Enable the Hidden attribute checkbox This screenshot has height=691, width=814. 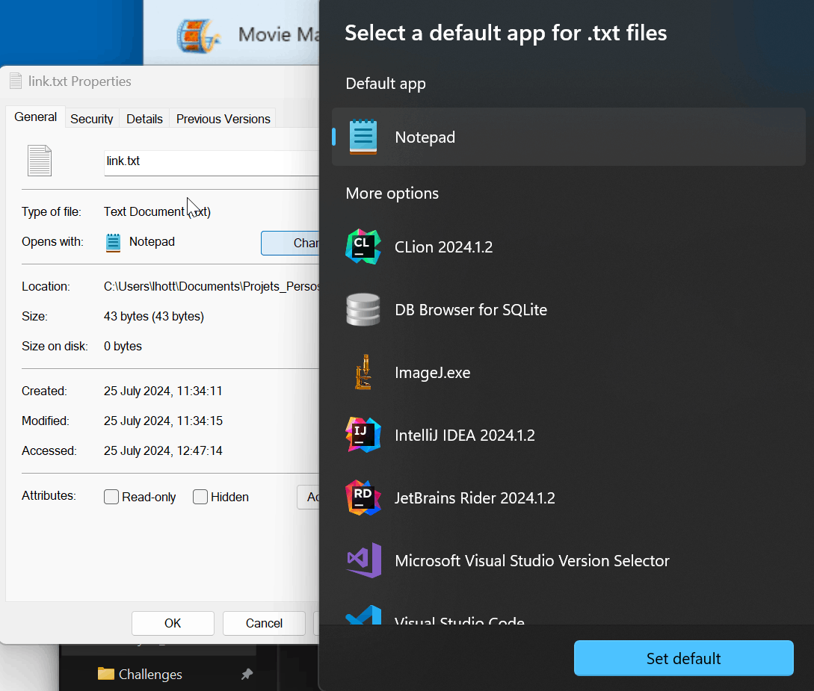click(200, 497)
